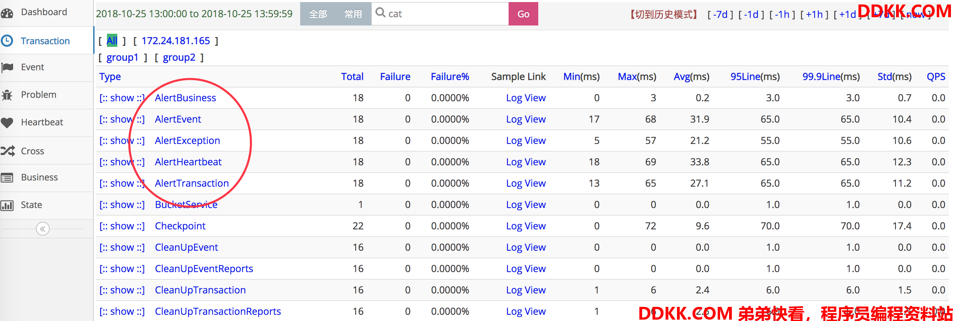
Task: Open the Heartbeat menu item
Action: point(42,122)
